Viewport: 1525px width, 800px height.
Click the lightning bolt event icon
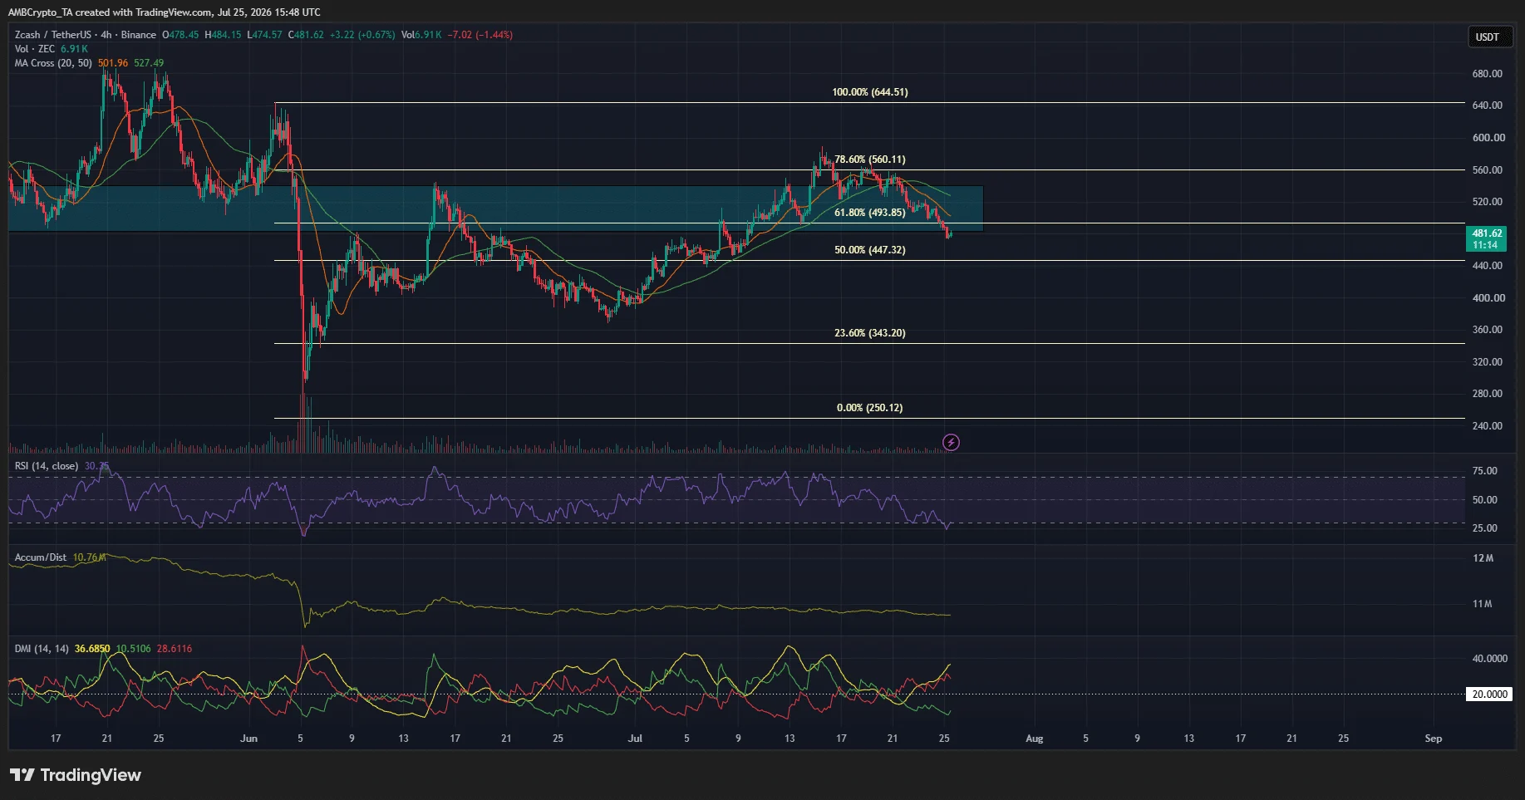coord(951,442)
